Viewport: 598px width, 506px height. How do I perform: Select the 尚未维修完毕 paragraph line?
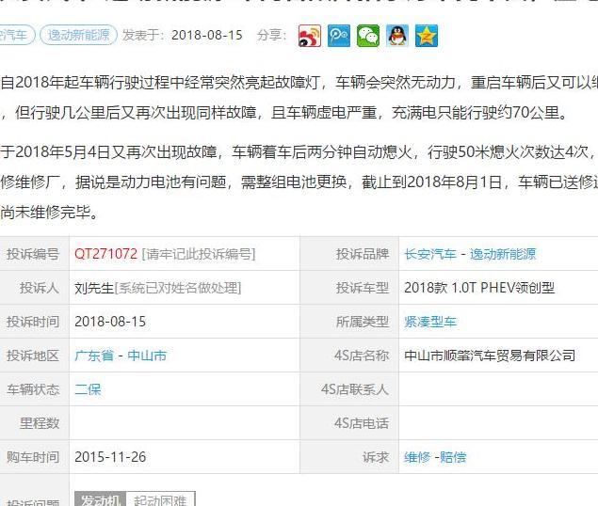(50, 213)
